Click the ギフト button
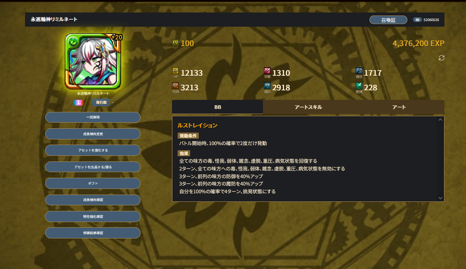The width and height of the screenshot is (466, 269). (x=93, y=183)
